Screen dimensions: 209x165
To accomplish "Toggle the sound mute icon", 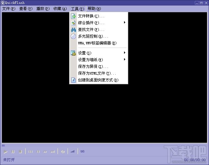I will click(x=63, y=151).
